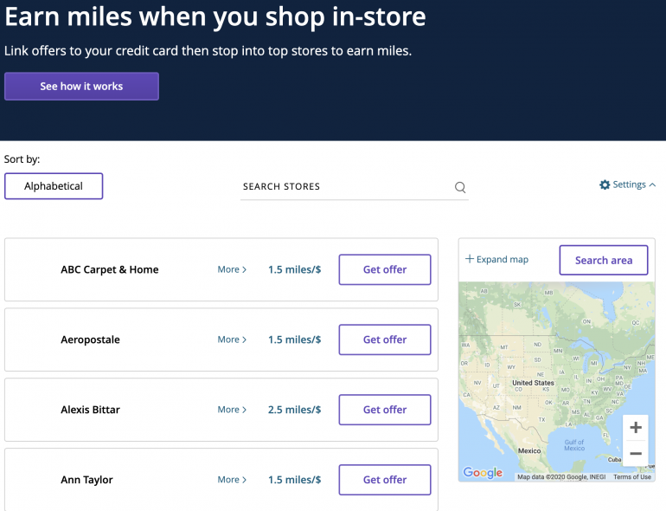Expand More for Aeropostale
This screenshot has width=666, height=511.
coord(232,340)
